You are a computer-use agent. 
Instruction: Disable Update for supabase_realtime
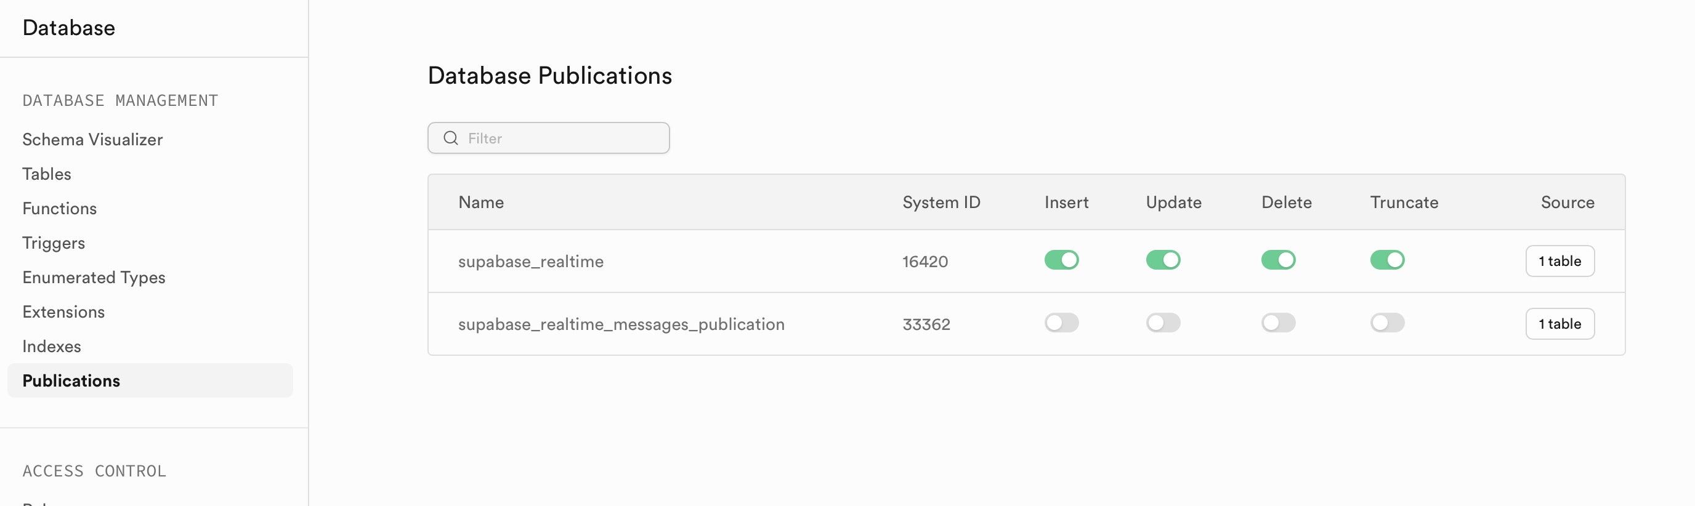click(x=1163, y=260)
